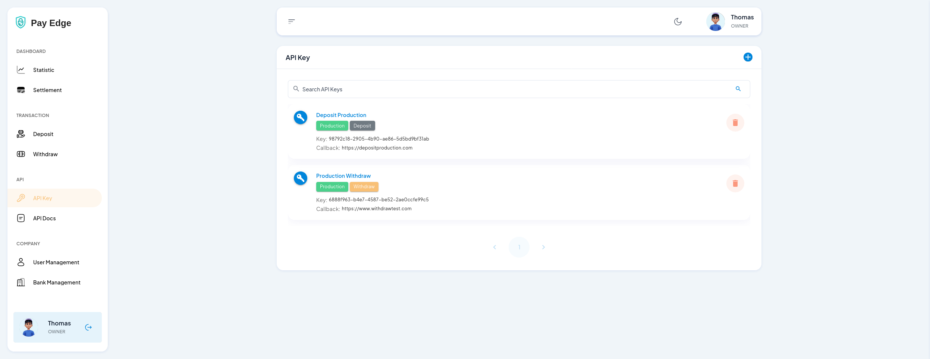Open Thomas profile menu in header

pyautogui.click(x=730, y=22)
